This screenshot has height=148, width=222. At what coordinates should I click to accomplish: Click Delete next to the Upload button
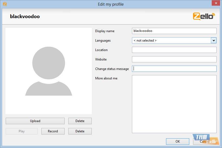tap(80, 121)
